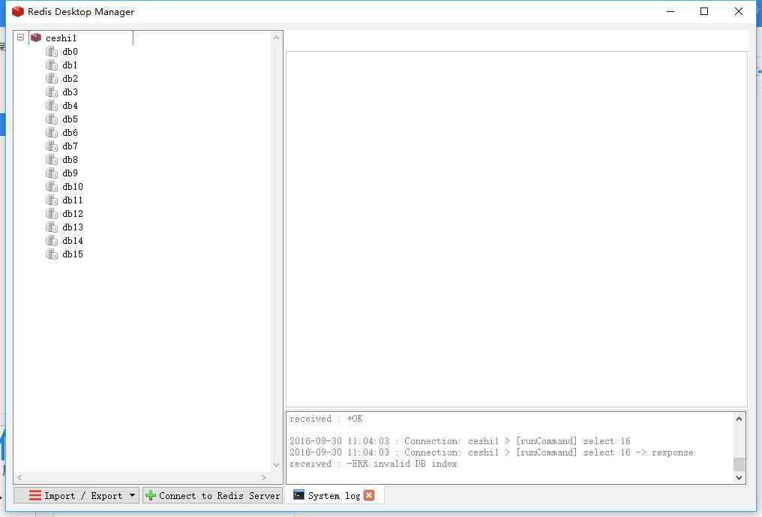Select the db6 label in tree

click(70, 133)
